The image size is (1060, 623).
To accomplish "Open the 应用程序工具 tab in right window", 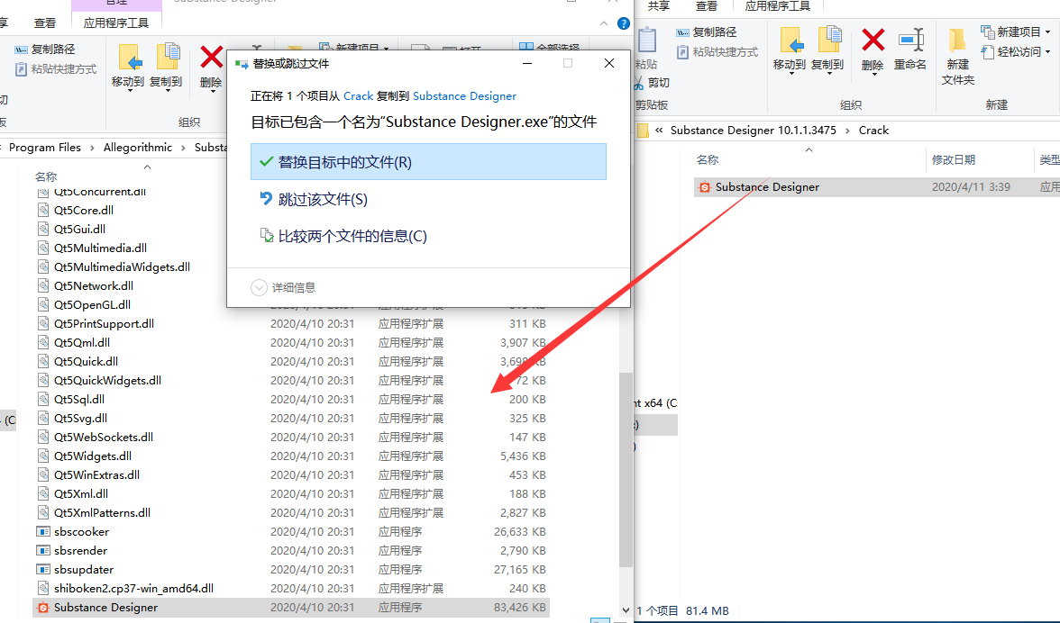I will tap(777, 6).
